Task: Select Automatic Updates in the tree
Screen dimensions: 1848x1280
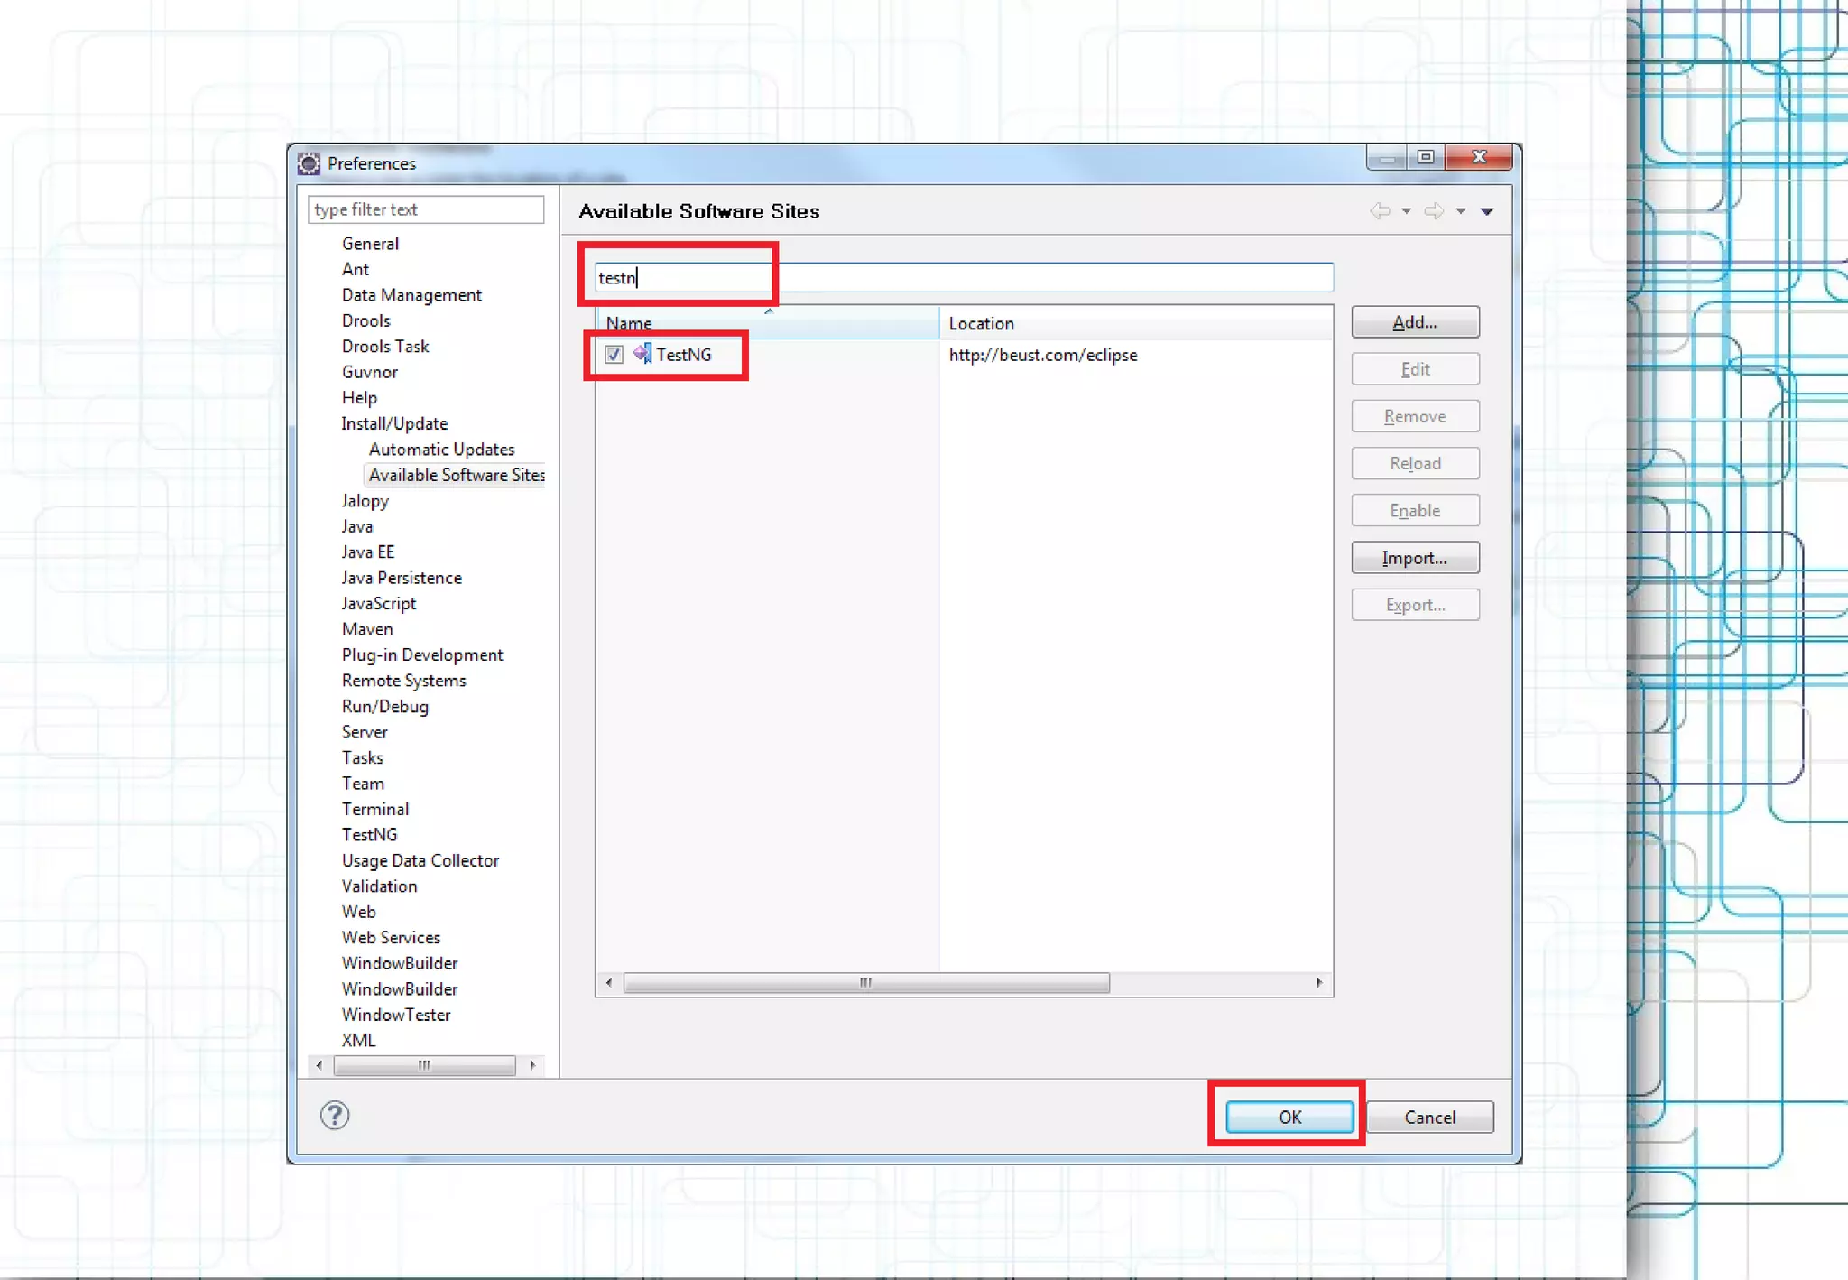Action: (x=441, y=450)
